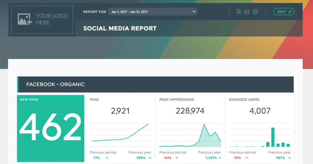Click the 4,007 engaged users value
Image resolution: width=313 pixels, height=164 pixels.
pos(260,111)
